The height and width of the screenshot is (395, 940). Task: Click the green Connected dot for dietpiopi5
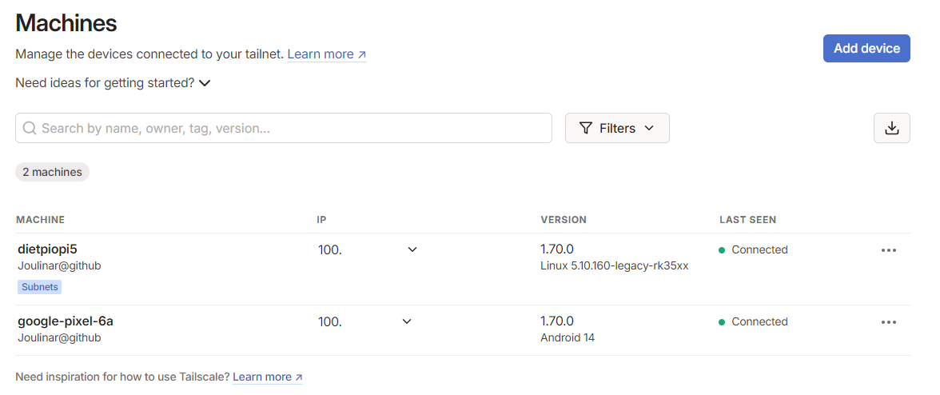coord(722,250)
